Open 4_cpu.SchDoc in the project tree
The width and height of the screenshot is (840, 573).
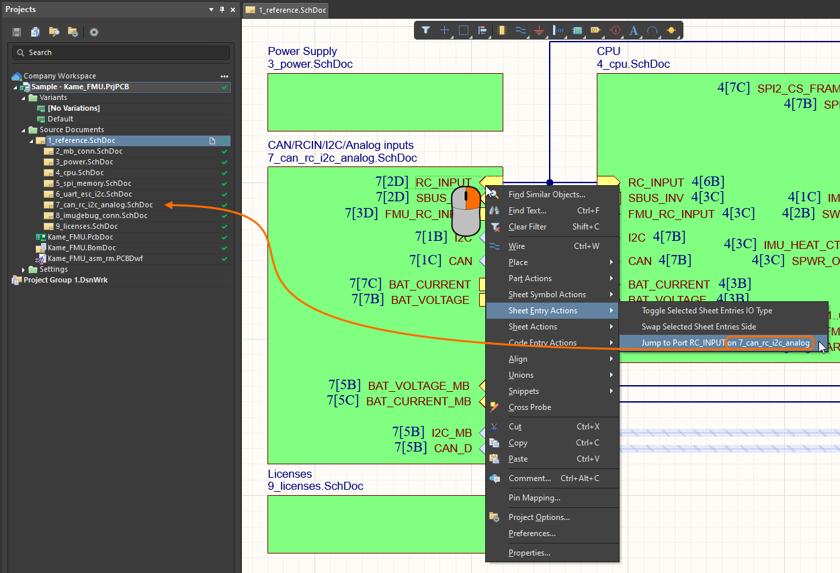point(79,172)
